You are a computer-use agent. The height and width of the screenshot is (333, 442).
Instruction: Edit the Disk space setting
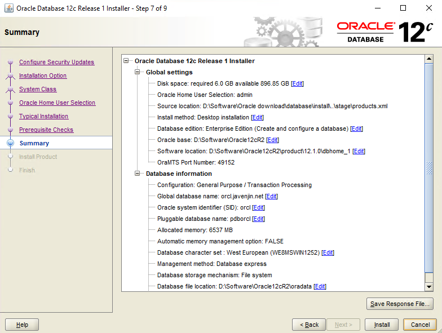pyautogui.click(x=298, y=83)
